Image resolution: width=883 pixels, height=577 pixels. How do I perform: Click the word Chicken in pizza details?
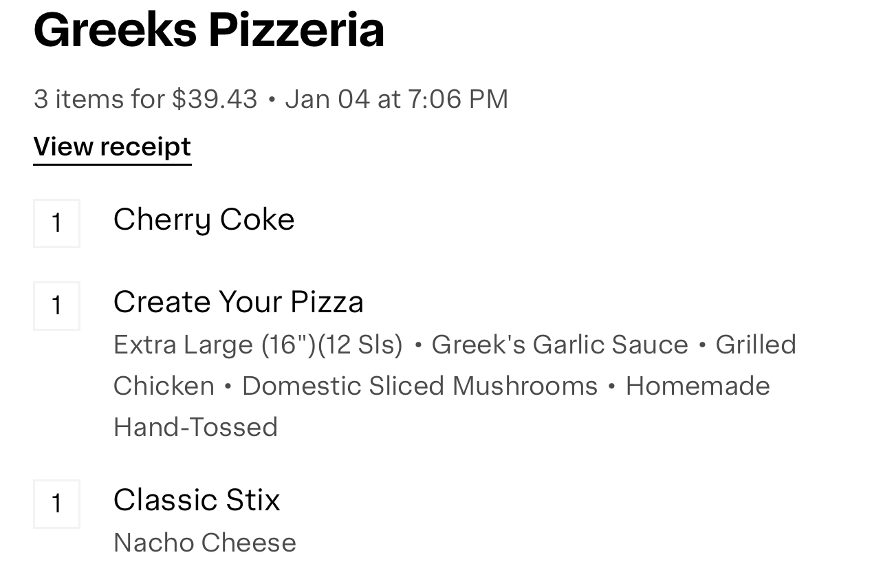164,386
